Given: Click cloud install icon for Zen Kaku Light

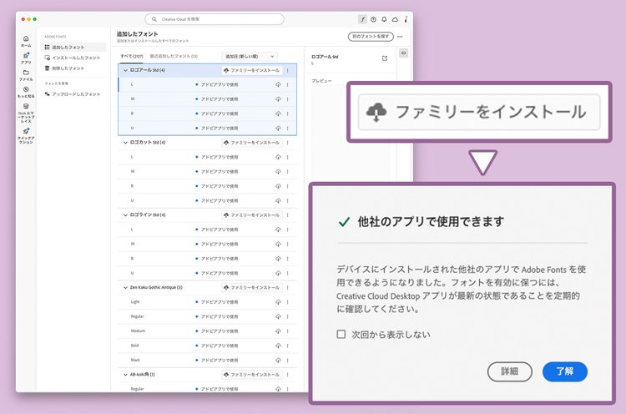Looking at the screenshot, I should [x=278, y=302].
